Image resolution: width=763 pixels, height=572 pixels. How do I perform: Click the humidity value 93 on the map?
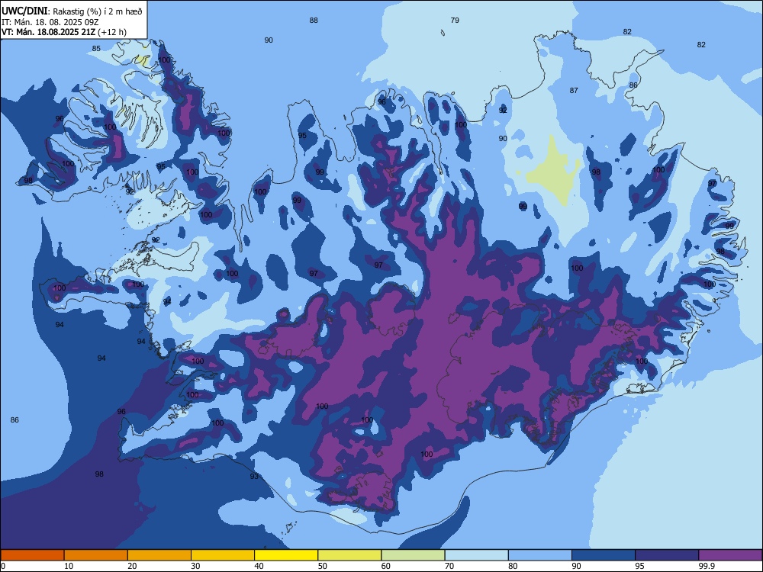(x=254, y=476)
